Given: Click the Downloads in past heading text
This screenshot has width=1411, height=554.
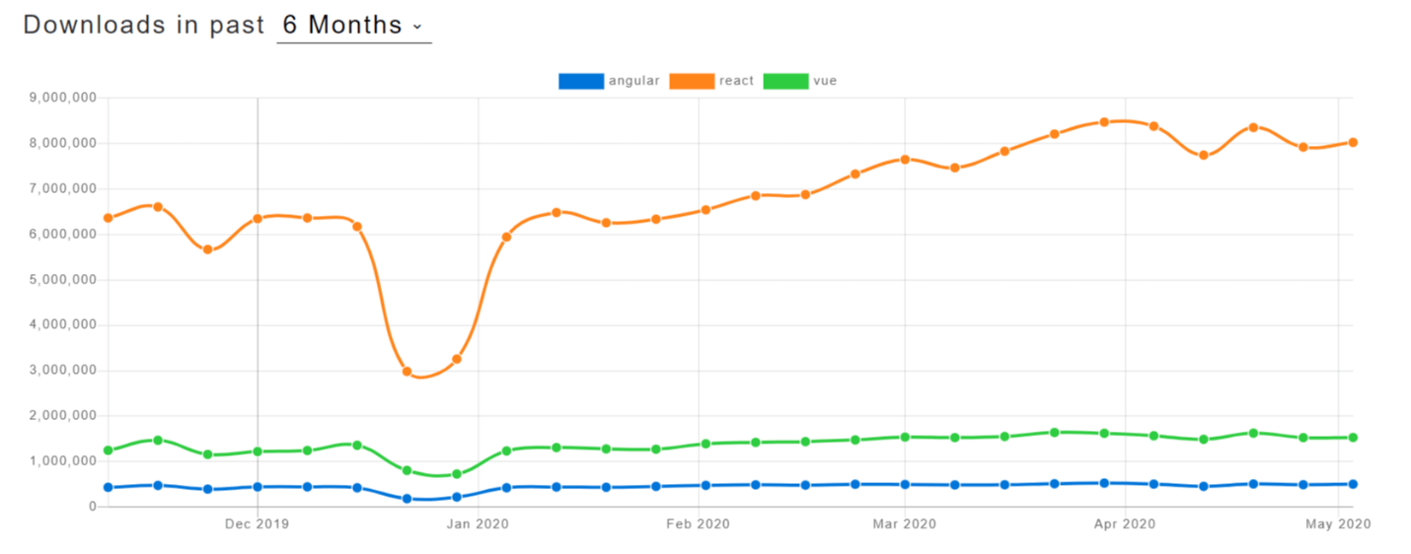Looking at the screenshot, I should (x=144, y=26).
